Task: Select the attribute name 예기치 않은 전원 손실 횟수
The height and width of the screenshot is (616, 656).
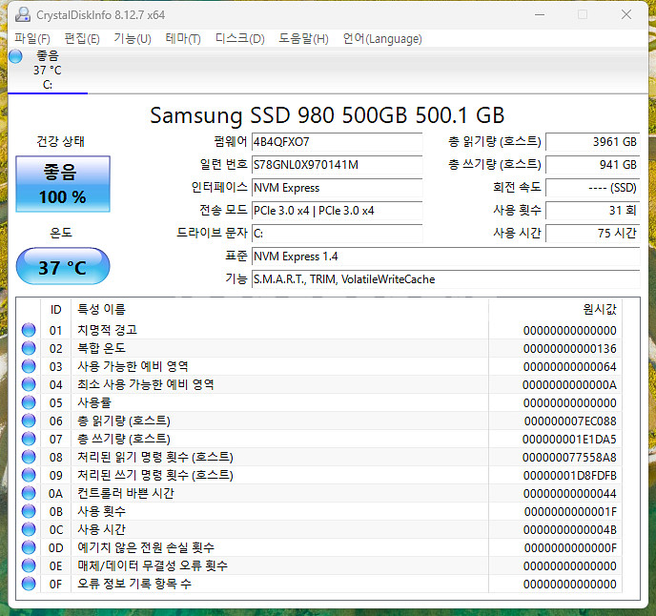Action: coord(146,547)
